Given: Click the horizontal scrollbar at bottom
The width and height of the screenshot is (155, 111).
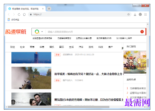Looking at the screenshot, I should 59,107.
